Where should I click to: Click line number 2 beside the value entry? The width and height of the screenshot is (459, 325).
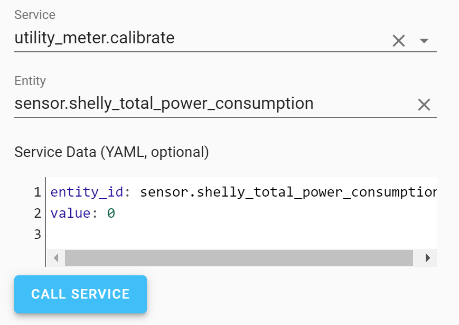pyautogui.click(x=37, y=213)
